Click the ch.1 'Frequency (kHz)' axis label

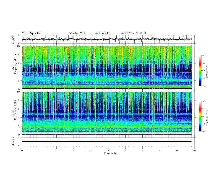[x=16, y=64]
